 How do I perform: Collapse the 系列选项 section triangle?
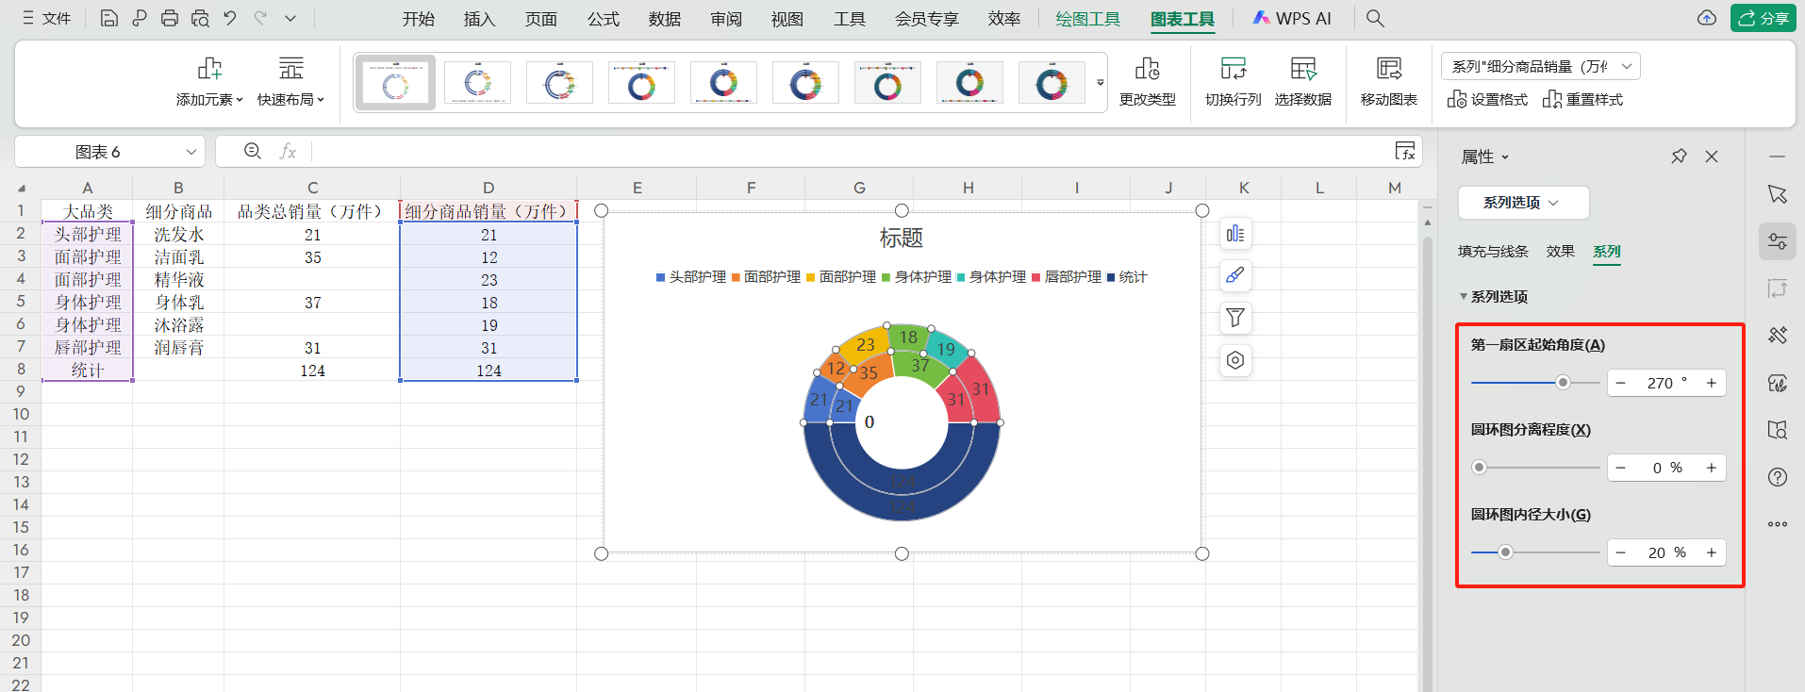1463,297
